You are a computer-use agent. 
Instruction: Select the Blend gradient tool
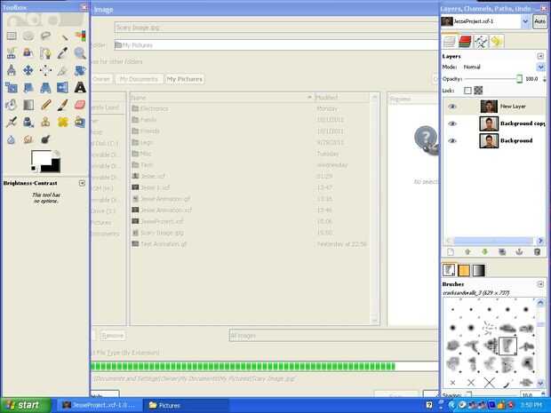[28, 105]
